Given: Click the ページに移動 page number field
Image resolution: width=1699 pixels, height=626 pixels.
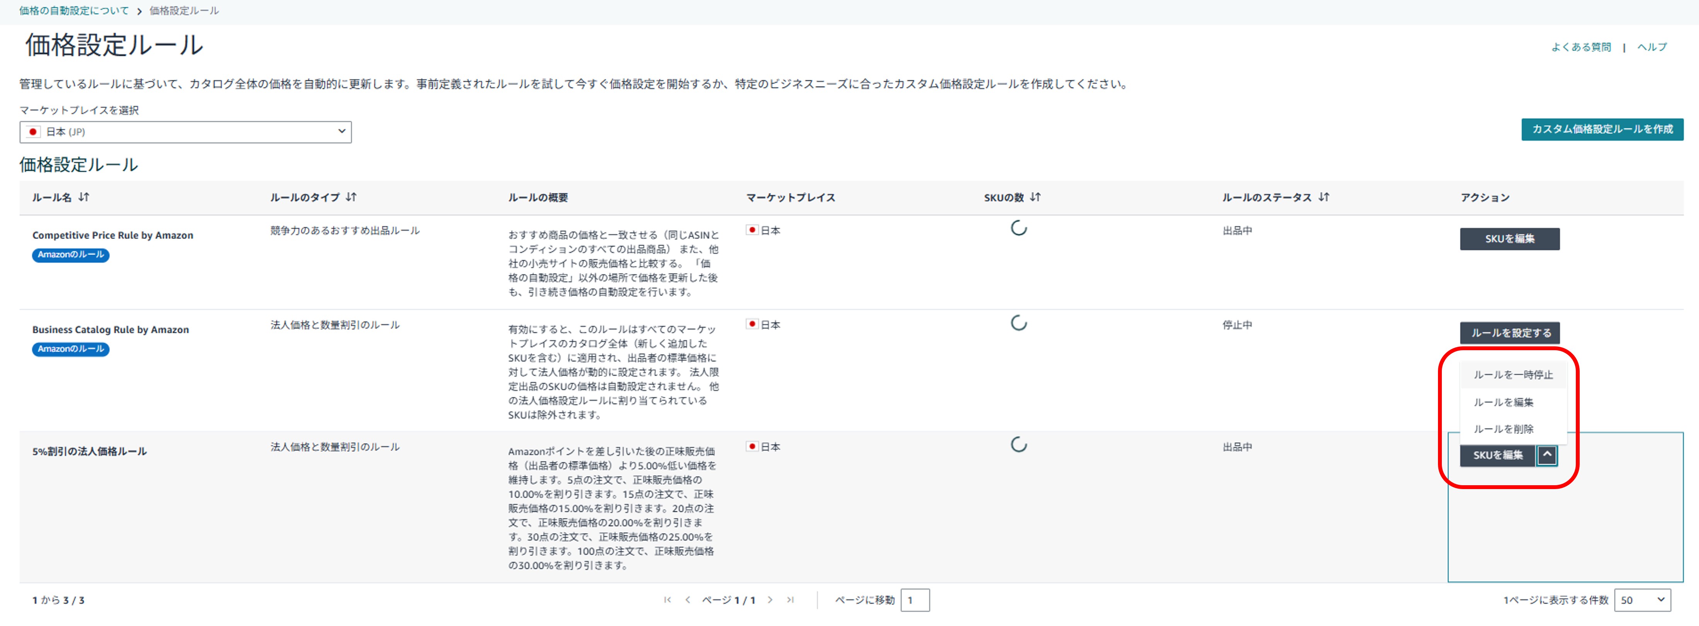Looking at the screenshot, I should (x=915, y=600).
